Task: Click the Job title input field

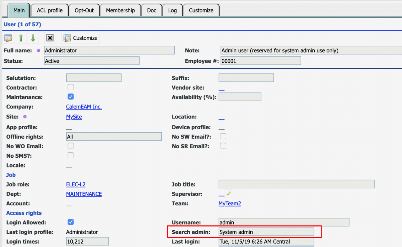Action: [x=296, y=184]
